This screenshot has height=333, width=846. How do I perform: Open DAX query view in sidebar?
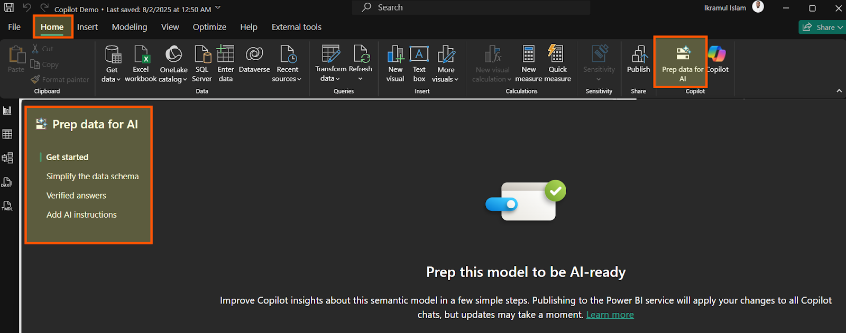pyautogui.click(x=7, y=182)
